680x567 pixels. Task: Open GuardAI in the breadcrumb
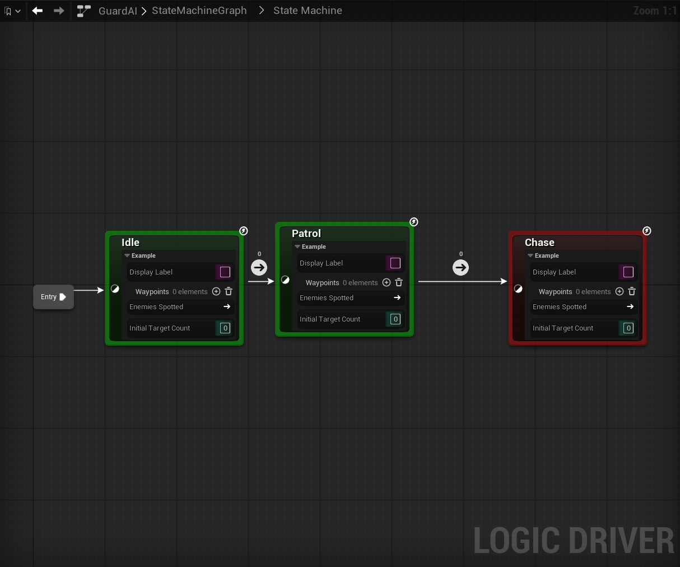[118, 11]
